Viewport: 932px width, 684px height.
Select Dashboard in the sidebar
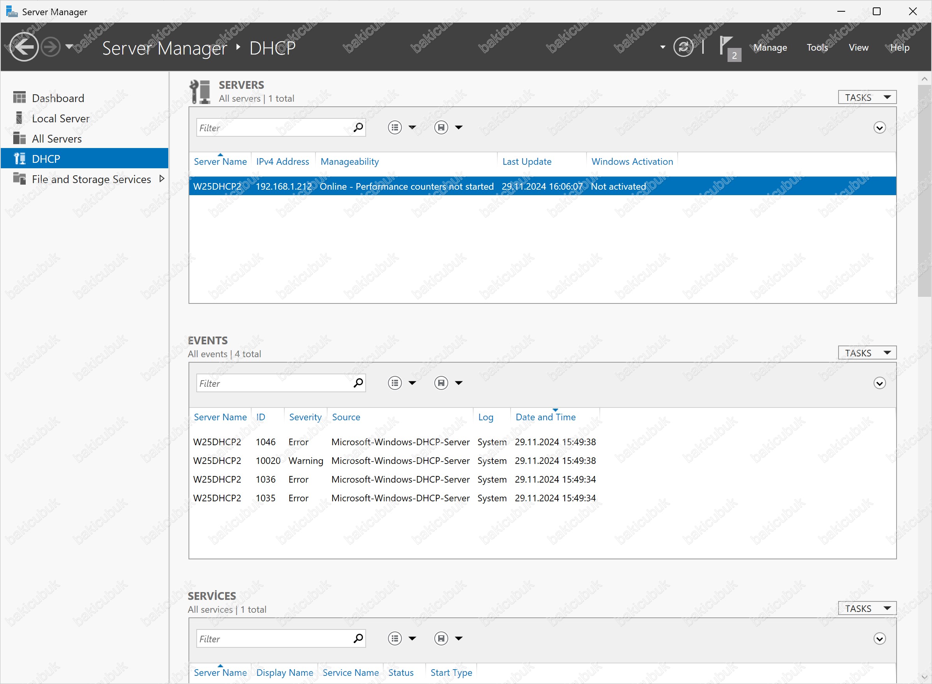pyautogui.click(x=85, y=98)
